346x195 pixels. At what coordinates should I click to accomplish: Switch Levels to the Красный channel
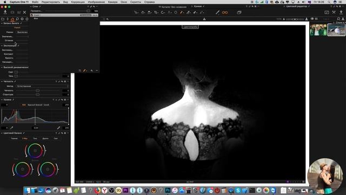(x=31, y=105)
